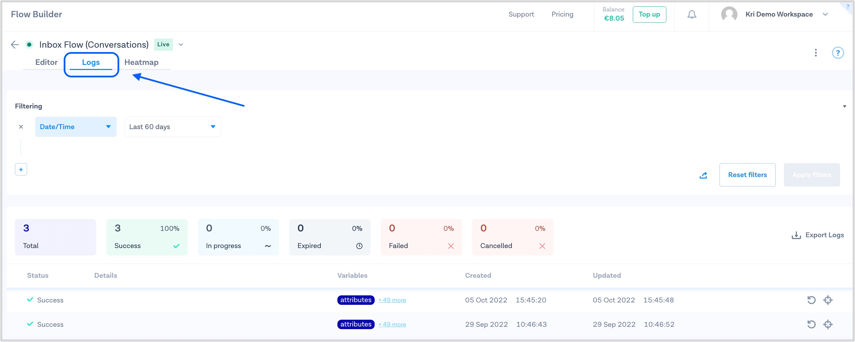Click the circled question mark help icon
Image resolution: width=855 pixels, height=342 pixels.
tap(838, 53)
